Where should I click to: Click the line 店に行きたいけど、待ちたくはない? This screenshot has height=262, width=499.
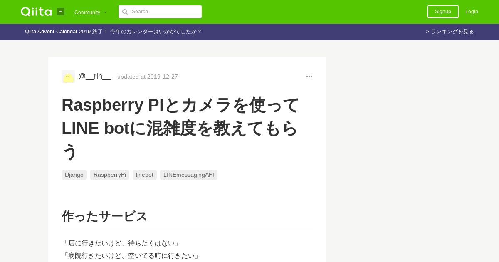[121, 243]
